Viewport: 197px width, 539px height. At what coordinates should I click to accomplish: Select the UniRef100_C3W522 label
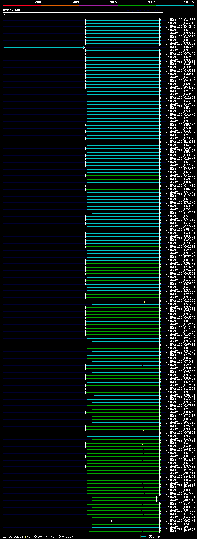tap(180, 61)
